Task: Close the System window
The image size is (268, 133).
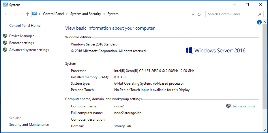Action: (260, 5)
